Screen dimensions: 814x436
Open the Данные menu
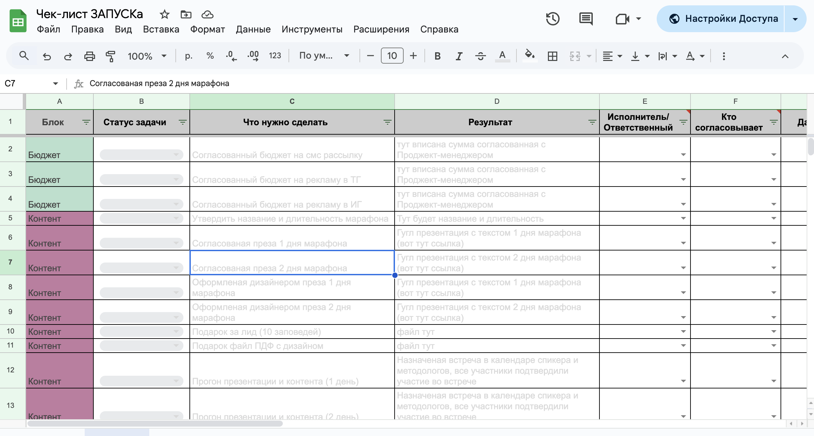click(x=253, y=29)
